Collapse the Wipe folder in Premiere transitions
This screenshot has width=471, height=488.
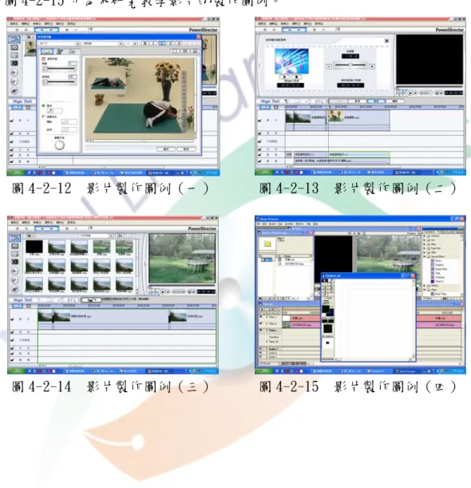coord(425,290)
